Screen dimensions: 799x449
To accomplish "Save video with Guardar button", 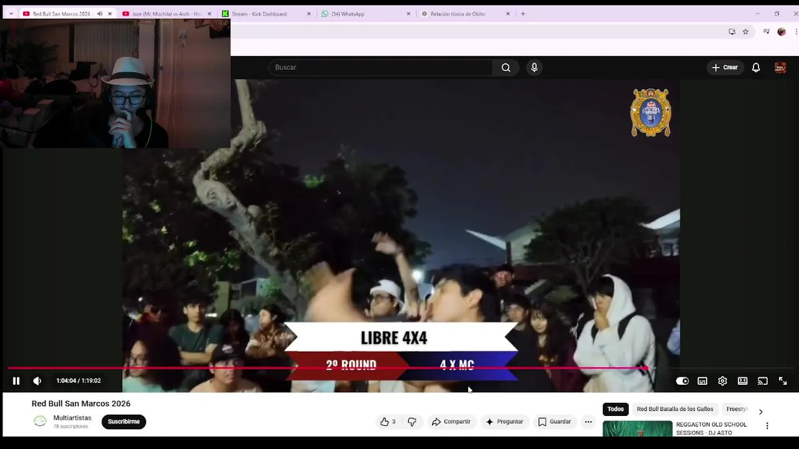I will click(554, 422).
